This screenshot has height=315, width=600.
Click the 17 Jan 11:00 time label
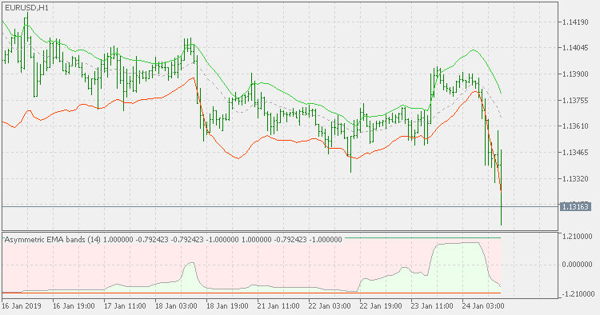pos(125,306)
